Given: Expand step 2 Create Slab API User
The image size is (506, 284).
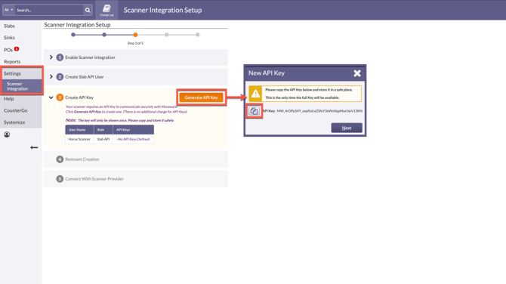Looking at the screenshot, I should [x=51, y=76].
